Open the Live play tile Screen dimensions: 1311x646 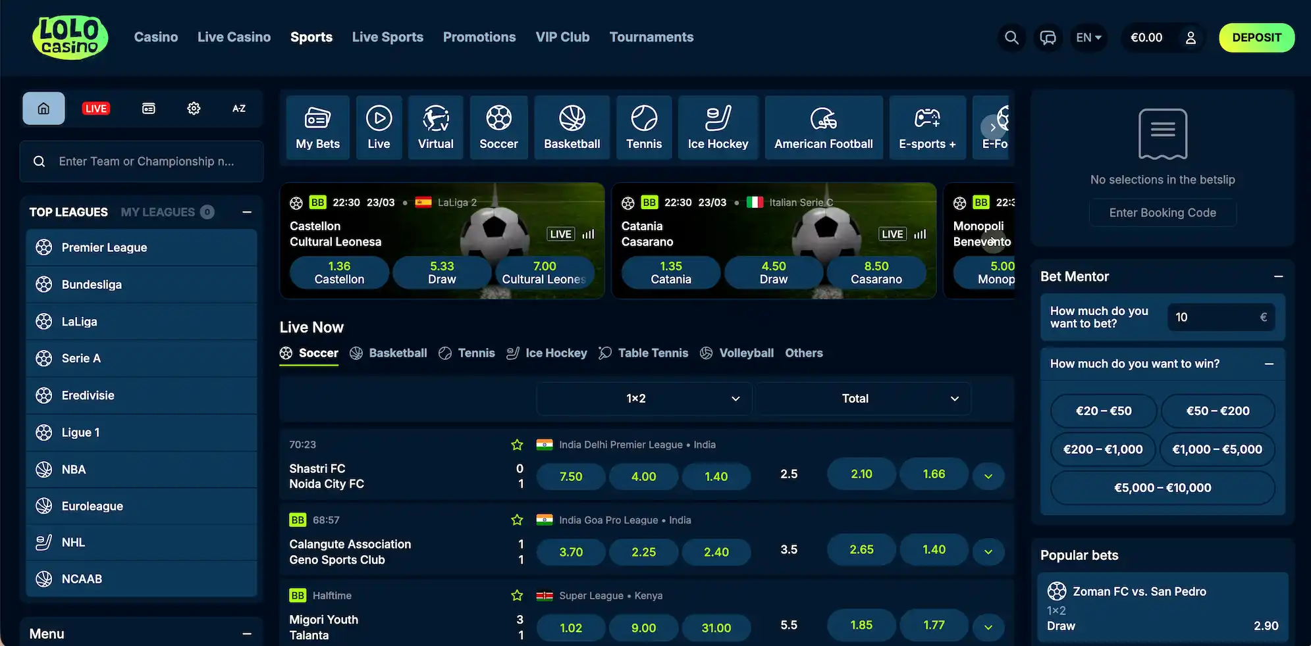[x=379, y=128]
